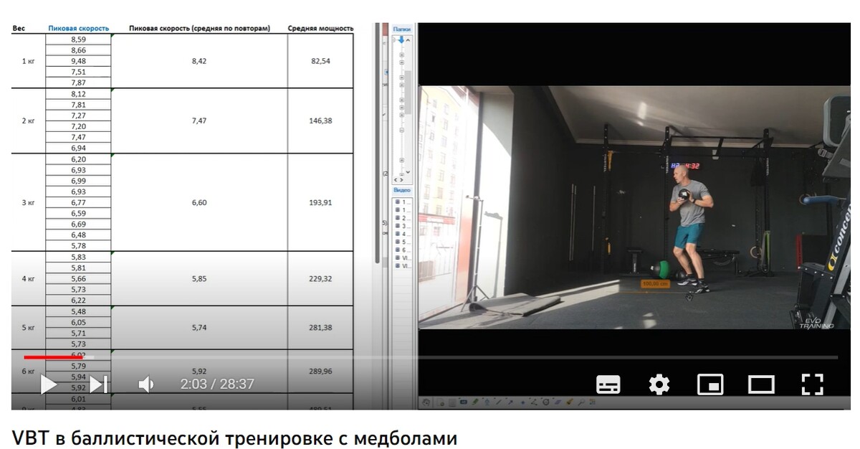
Task: Select the Папки panel header
Action: pyautogui.click(x=401, y=29)
